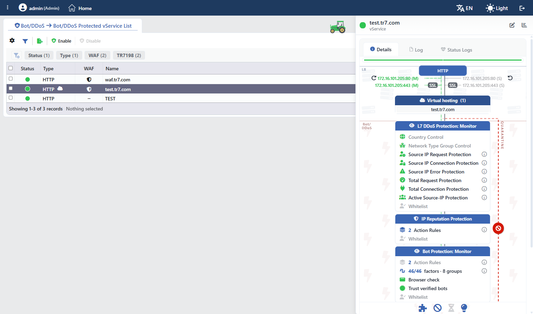Expand the Status (1) filter
The image size is (533, 314).
coord(39,55)
